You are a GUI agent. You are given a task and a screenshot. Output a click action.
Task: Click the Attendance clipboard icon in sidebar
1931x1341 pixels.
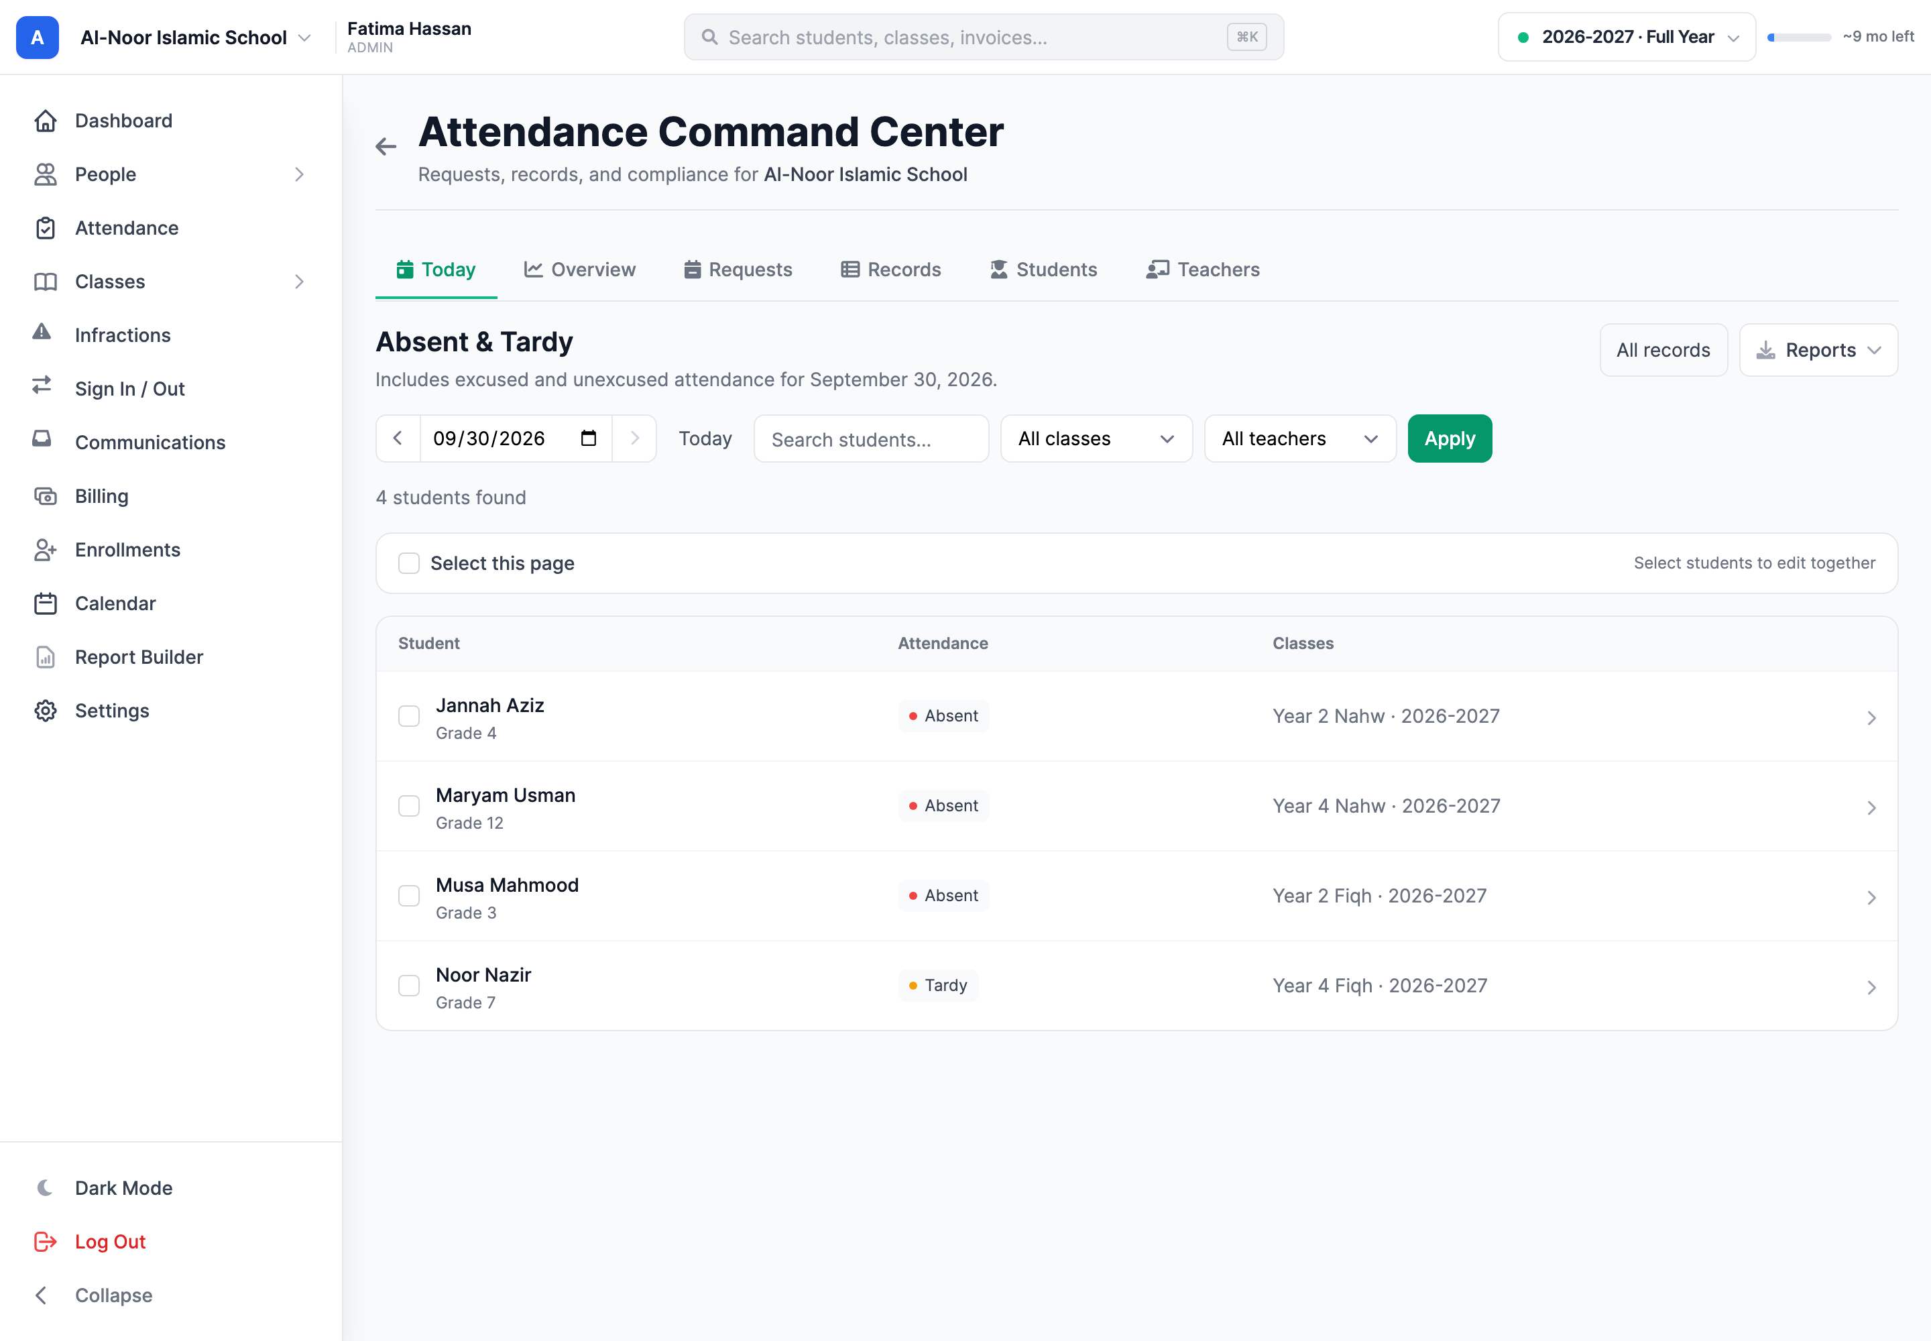tap(46, 229)
